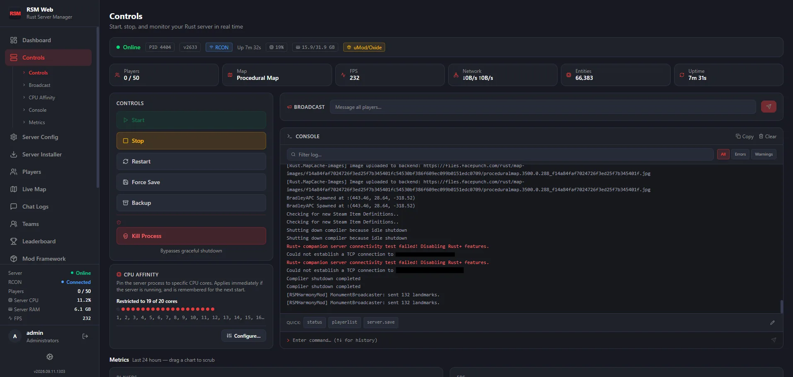The width and height of the screenshot is (793, 377).
Task: Clear the console log
Action: pos(768,137)
